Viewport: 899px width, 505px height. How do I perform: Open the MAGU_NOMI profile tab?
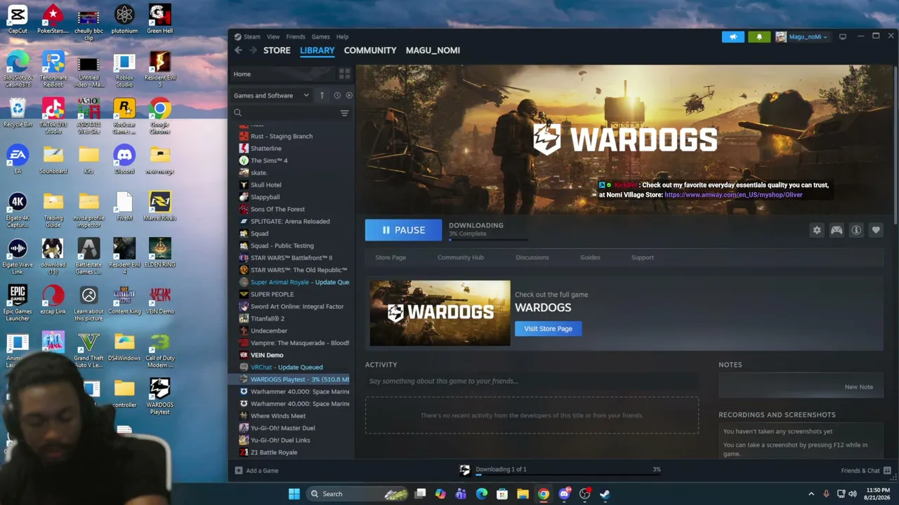pyautogui.click(x=433, y=50)
